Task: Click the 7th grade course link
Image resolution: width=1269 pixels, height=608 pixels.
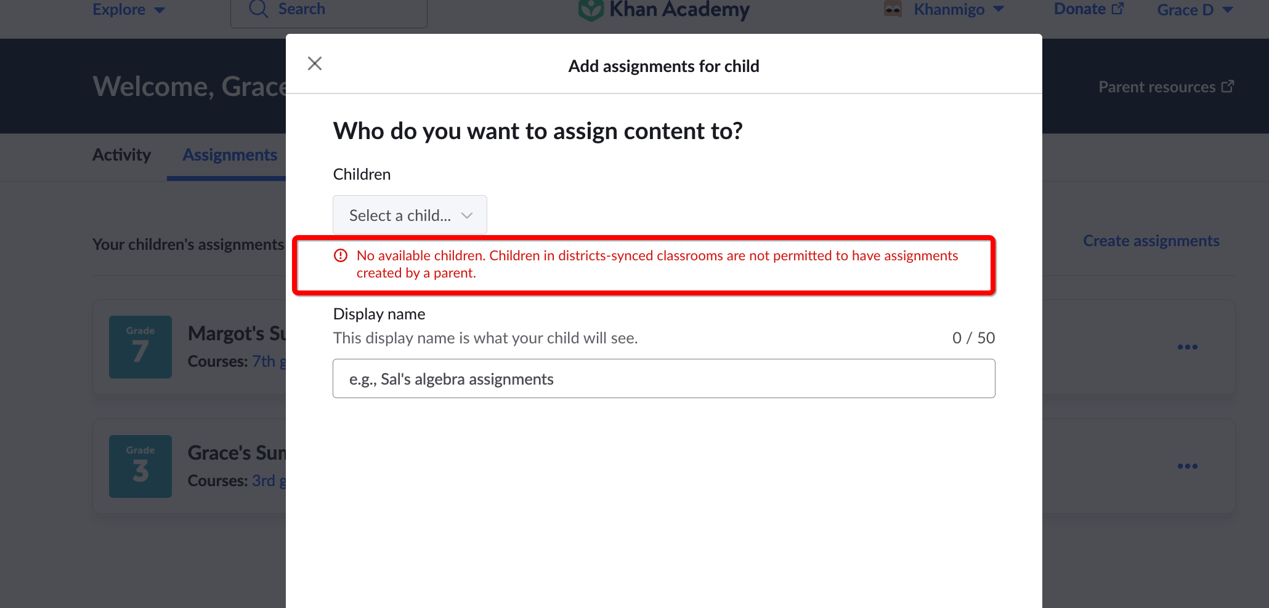Action: 269,361
